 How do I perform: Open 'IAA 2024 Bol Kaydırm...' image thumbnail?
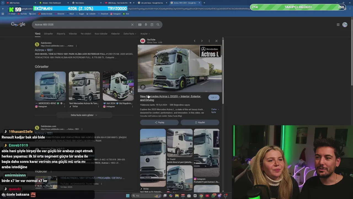[118, 86]
